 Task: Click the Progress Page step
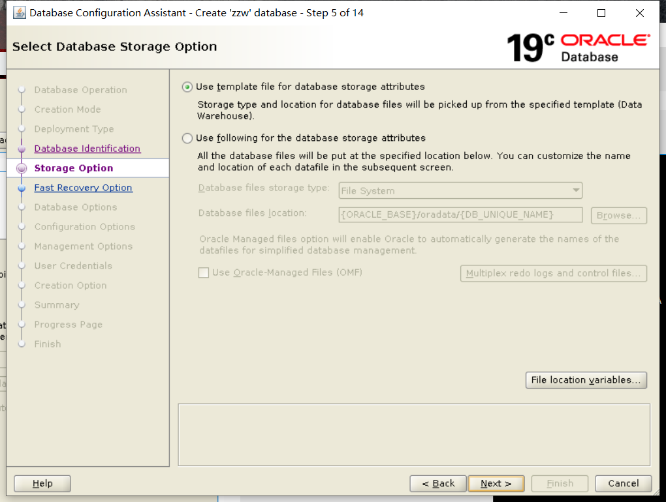point(69,325)
